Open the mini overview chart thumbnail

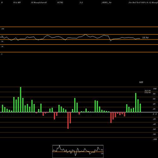point(78,151)
